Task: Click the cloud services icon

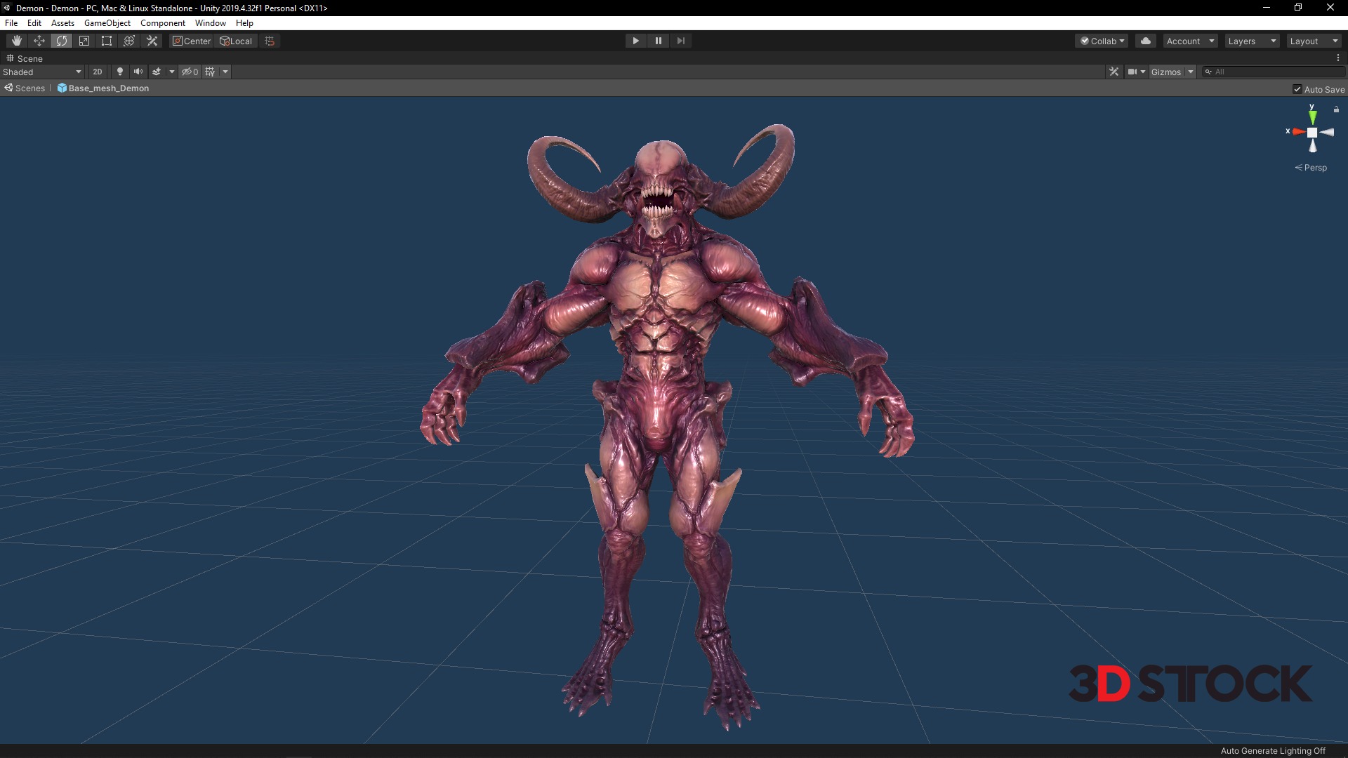Action: pos(1146,41)
